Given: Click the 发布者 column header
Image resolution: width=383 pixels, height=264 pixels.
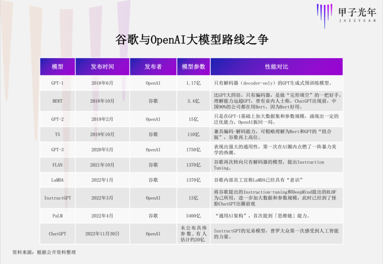Looking at the screenshot, I should (153, 66).
